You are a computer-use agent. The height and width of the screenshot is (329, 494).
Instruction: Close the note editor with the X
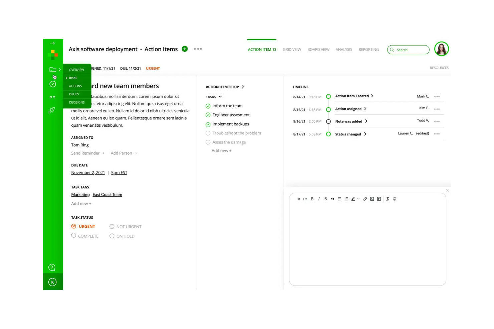tap(448, 191)
